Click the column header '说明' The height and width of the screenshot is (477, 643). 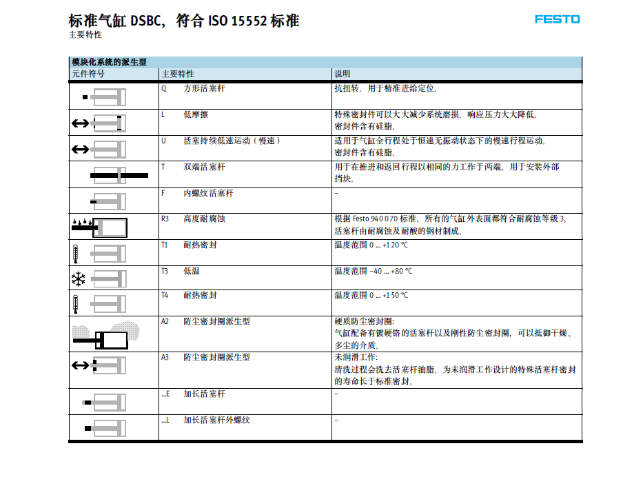coord(343,74)
